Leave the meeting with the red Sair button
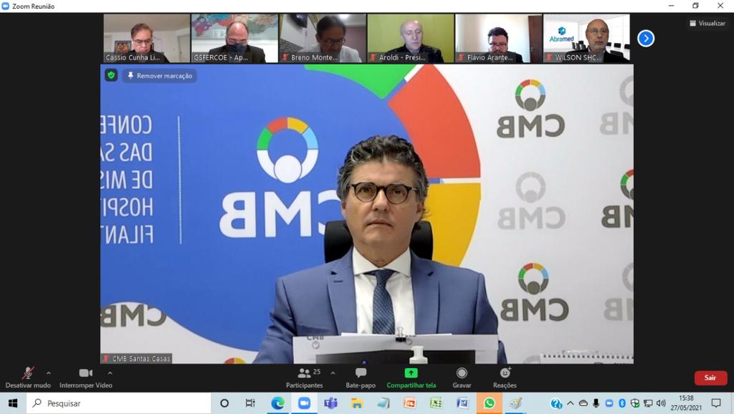The height and width of the screenshot is (414, 734). click(x=710, y=378)
